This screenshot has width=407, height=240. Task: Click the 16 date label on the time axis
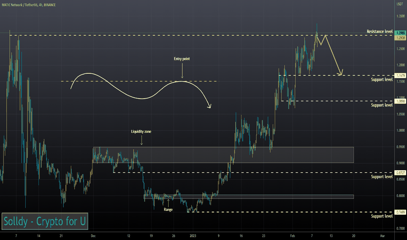[x=241, y=236]
